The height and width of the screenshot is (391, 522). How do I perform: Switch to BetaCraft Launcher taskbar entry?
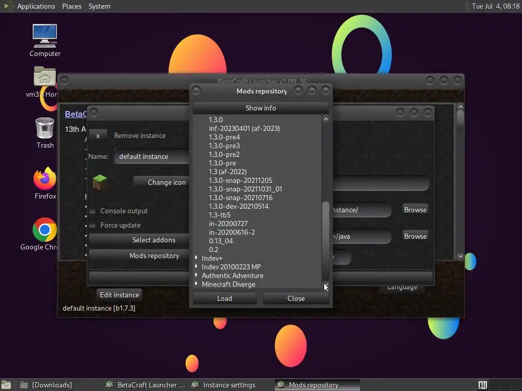[145, 385]
